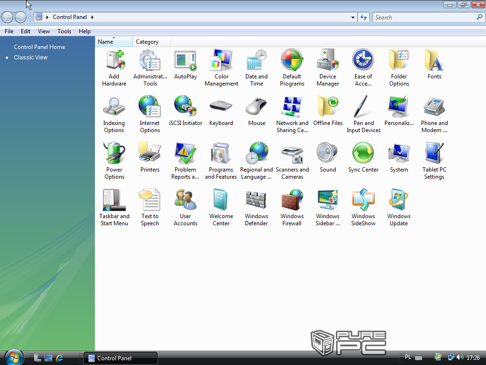Open the Sound settings icon
Image resolution: width=486 pixels, height=365 pixels.
[x=327, y=158]
